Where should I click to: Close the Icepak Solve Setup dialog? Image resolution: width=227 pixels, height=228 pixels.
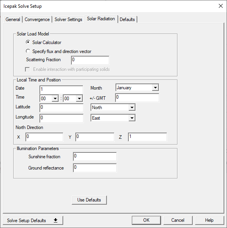(221, 6)
